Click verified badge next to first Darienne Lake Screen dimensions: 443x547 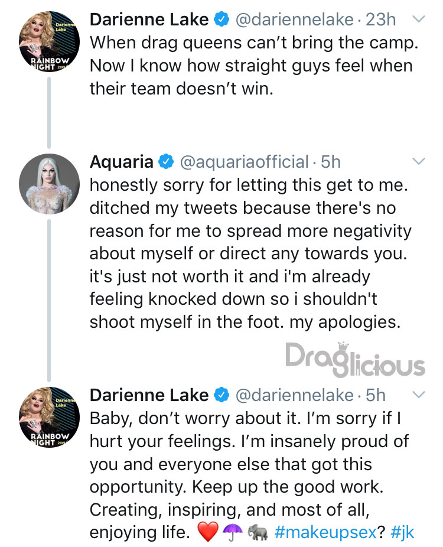tap(221, 19)
